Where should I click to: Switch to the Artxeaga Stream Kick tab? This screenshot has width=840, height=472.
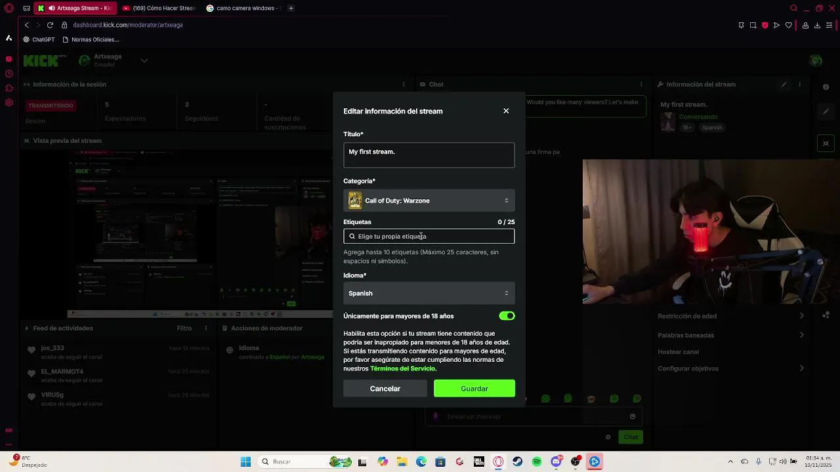[x=76, y=9]
